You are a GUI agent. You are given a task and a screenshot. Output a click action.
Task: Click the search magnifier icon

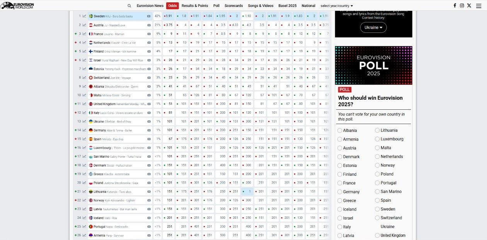pos(129,6)
